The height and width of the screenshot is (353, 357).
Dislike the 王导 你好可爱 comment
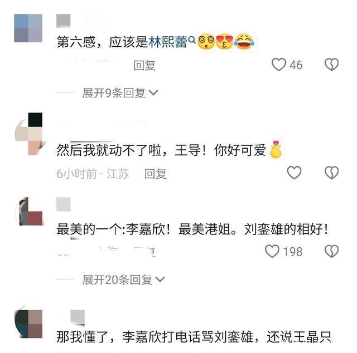[331, 173]
